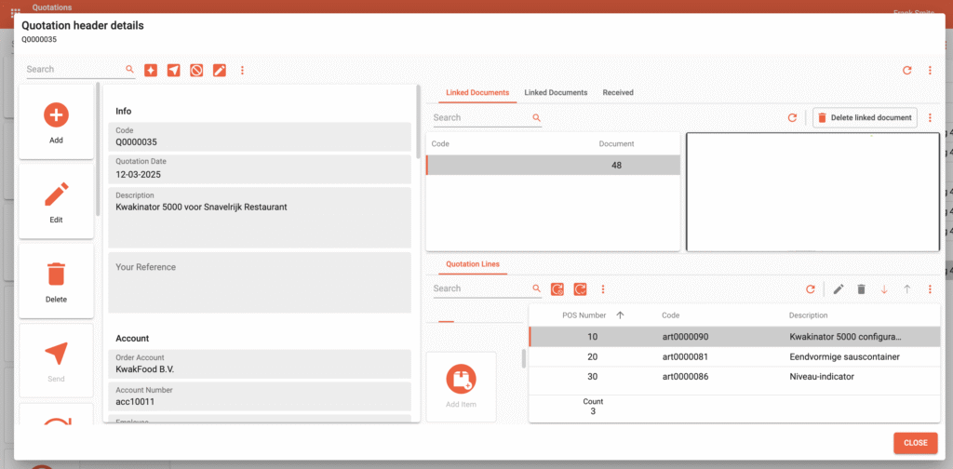This screenshot has width=953, height=469.
Task: Refresh the linked documents list
Action: click(792, 118)
